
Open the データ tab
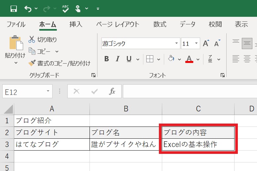click(188, 24)
